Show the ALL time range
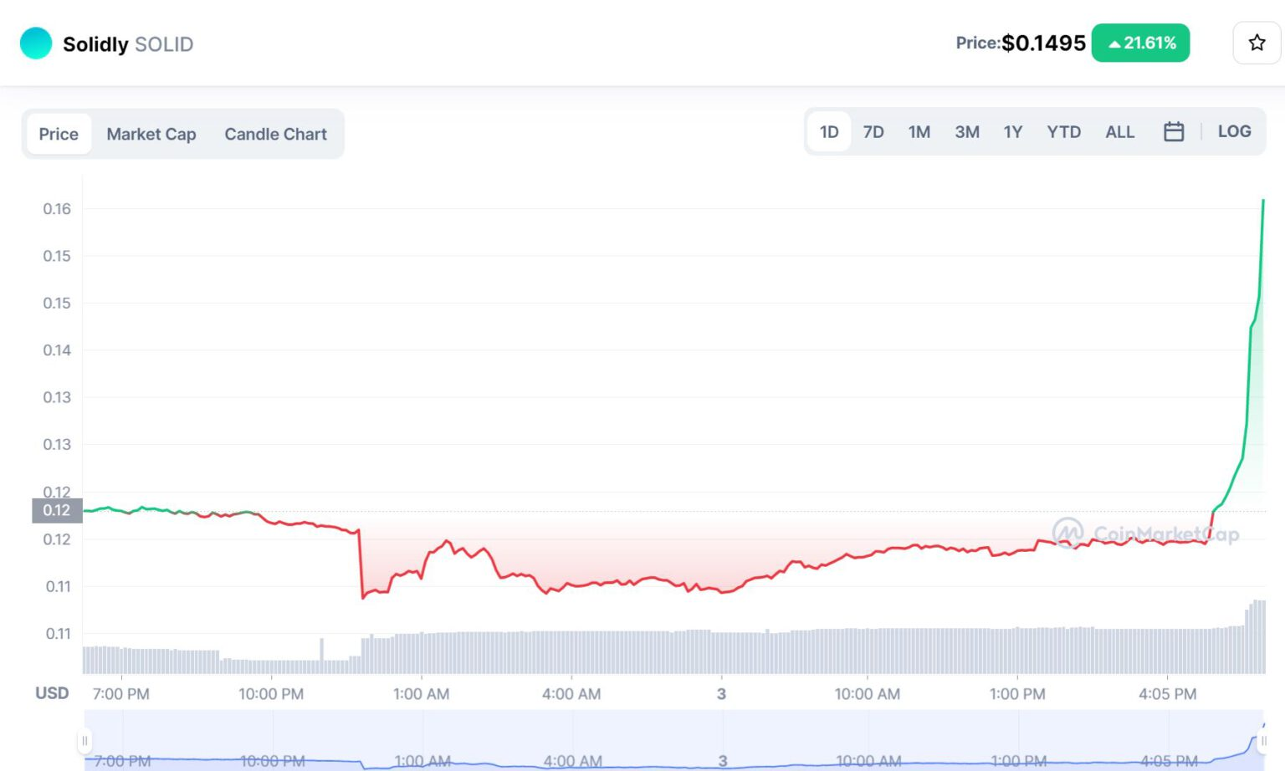This screenshot has height=771, width=1285. tap(1119, 132)
